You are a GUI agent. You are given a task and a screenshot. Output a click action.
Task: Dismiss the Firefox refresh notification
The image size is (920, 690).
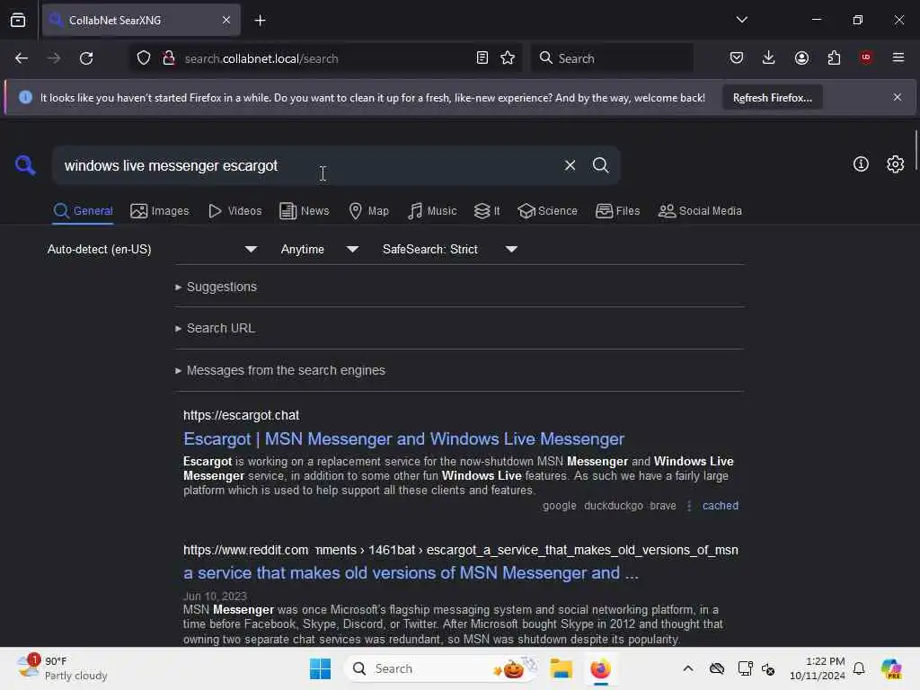[x=898, y=97]
